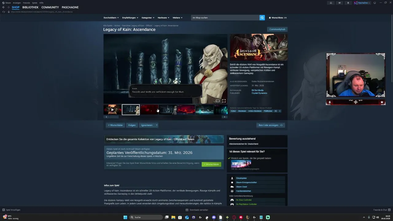The width and height of the screenshot is (393, 221).
Task: Click the blue + Wunschliste button
Action: (x=115, y=125)
